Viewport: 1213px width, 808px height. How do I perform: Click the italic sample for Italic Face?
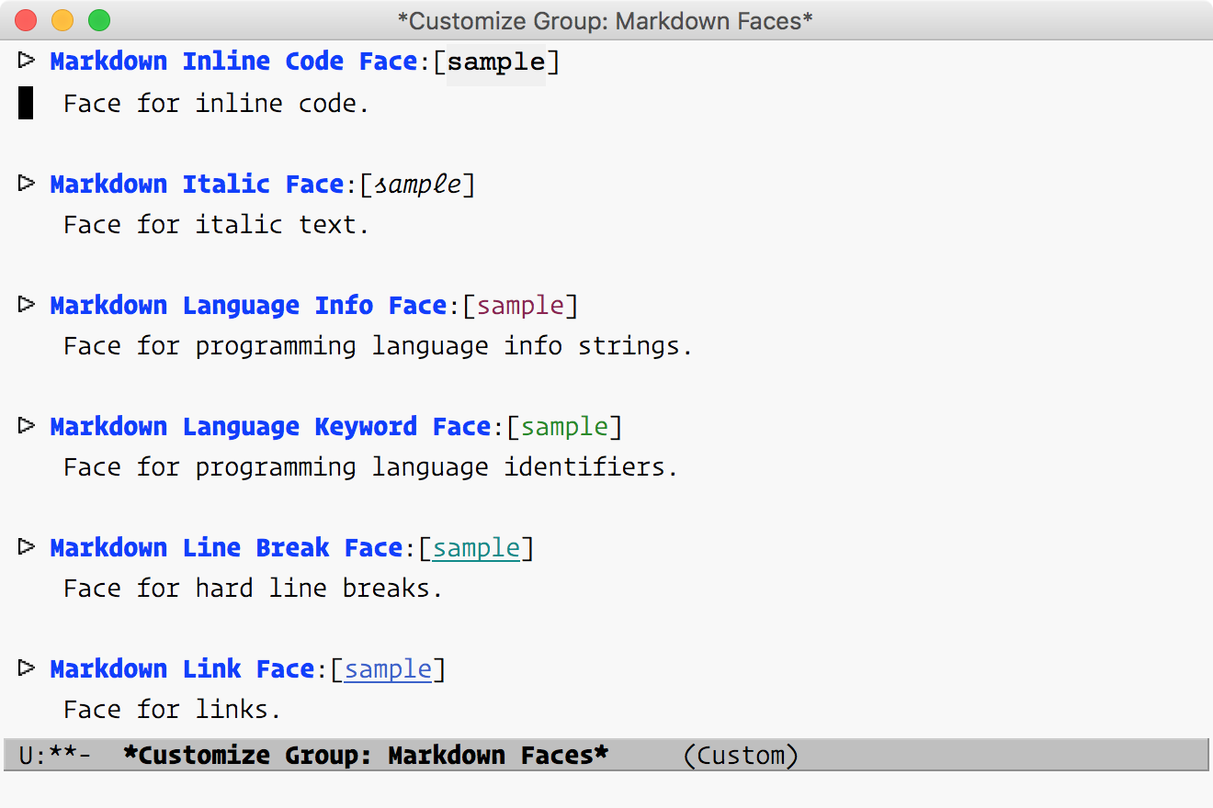click(x=417, y=184)
